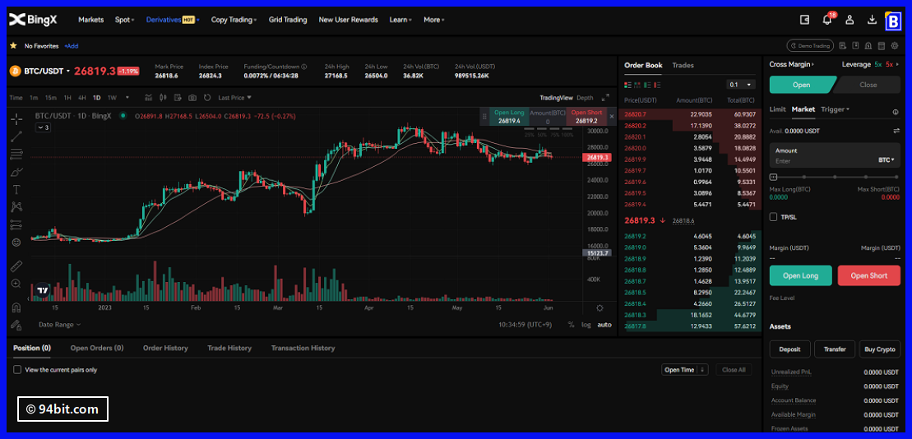Expand the Date Range dropdown
912x439 pixels.
(60, 325)
